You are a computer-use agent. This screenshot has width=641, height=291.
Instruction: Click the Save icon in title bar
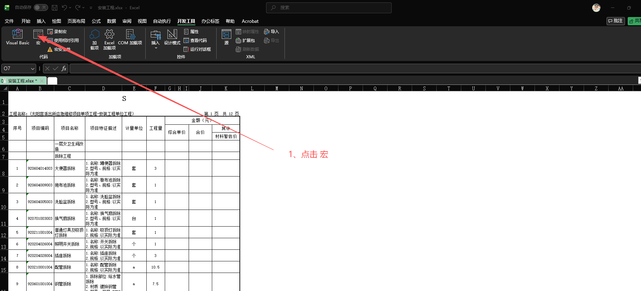(x=55, y=7)
